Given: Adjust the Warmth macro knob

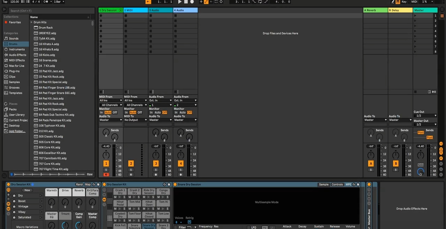Looking at the screenshot, I should (x=51, y=202).
